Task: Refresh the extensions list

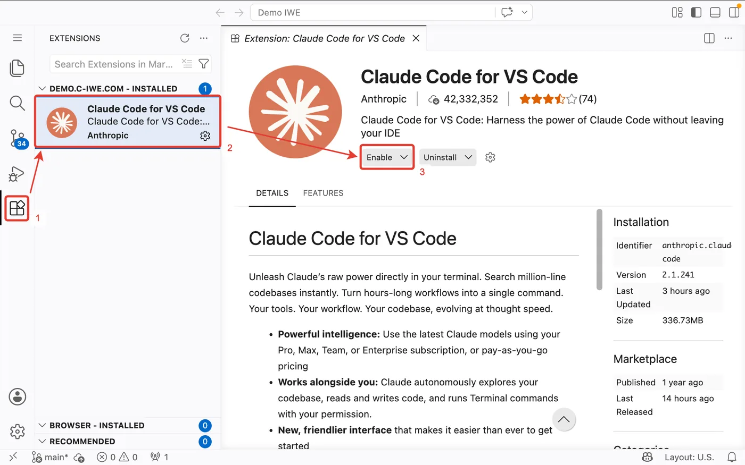Action: (185, 38)
